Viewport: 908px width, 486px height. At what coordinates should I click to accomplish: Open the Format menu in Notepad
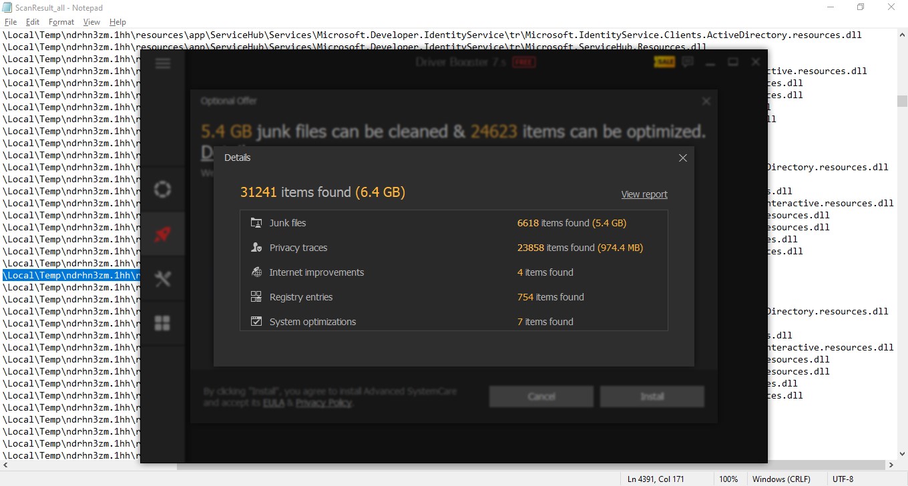pos(61,22)
